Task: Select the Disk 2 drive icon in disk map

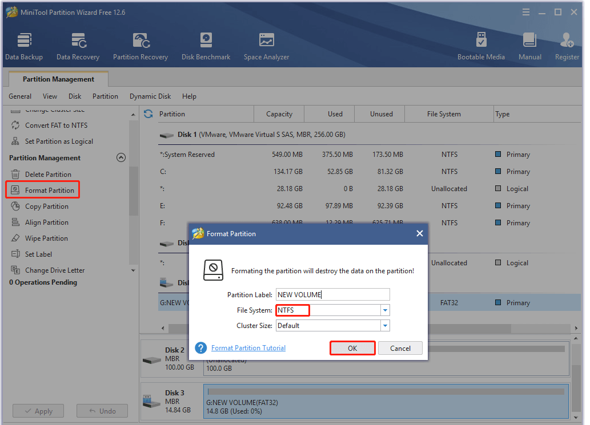Action: (152, 360)
